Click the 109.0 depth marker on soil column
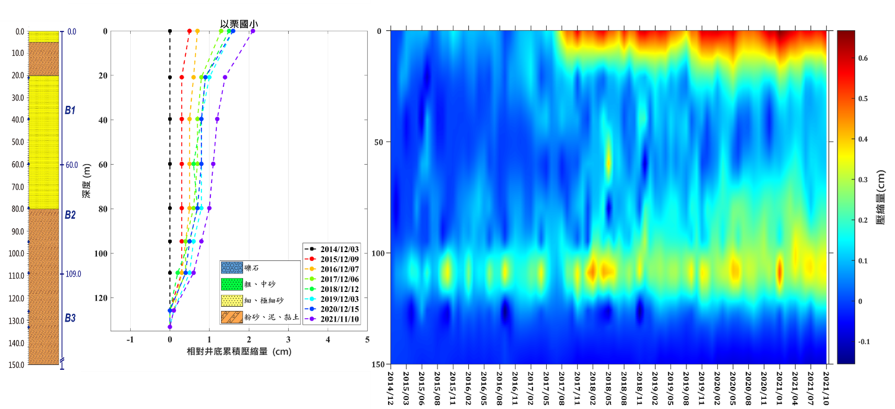Image resolution: width=895 pixels, height=409 pixels. point(73,274)
